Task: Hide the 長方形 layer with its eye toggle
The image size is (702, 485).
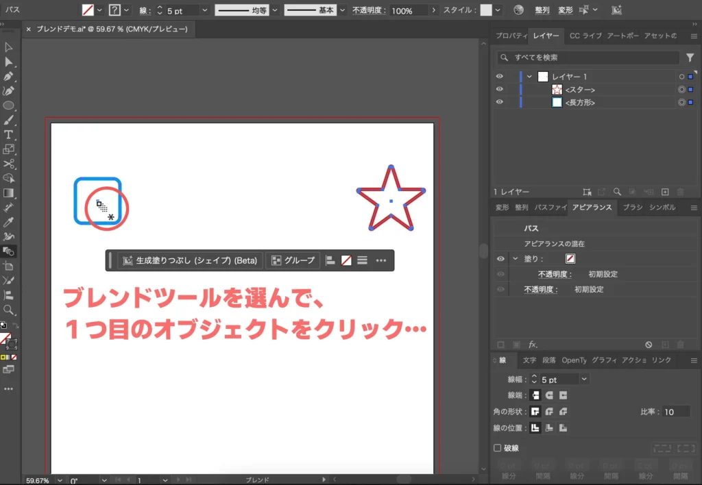Action: 500,102
